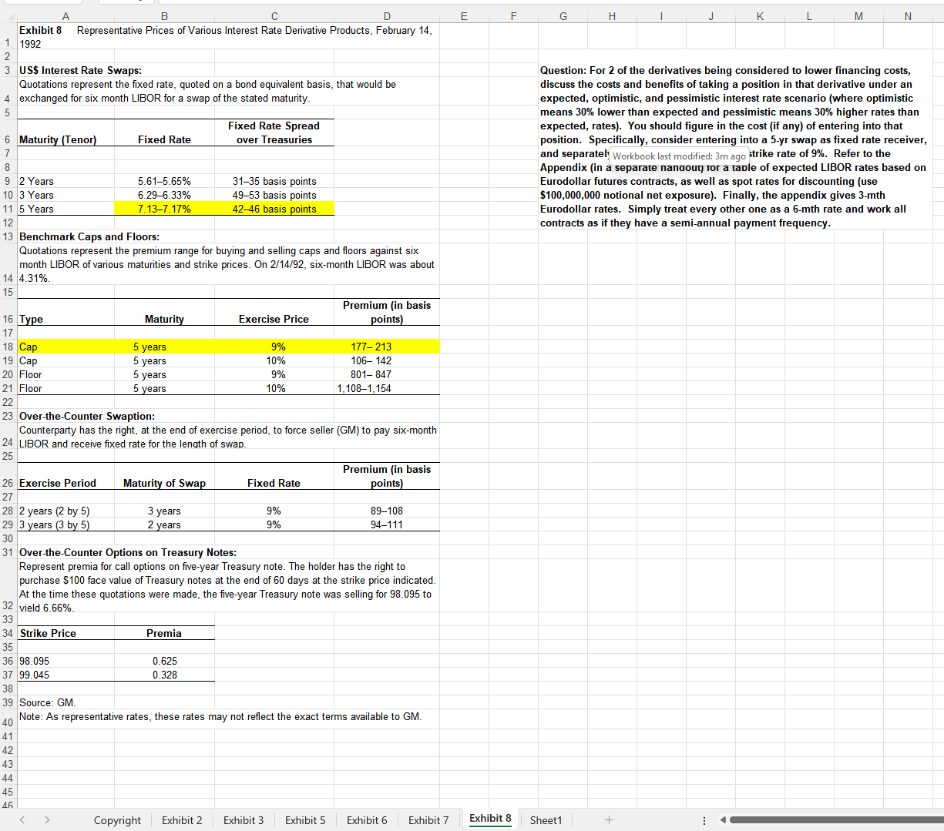
Task: Select the Floor cell in row 21
Action: click(x=66, y=388)
